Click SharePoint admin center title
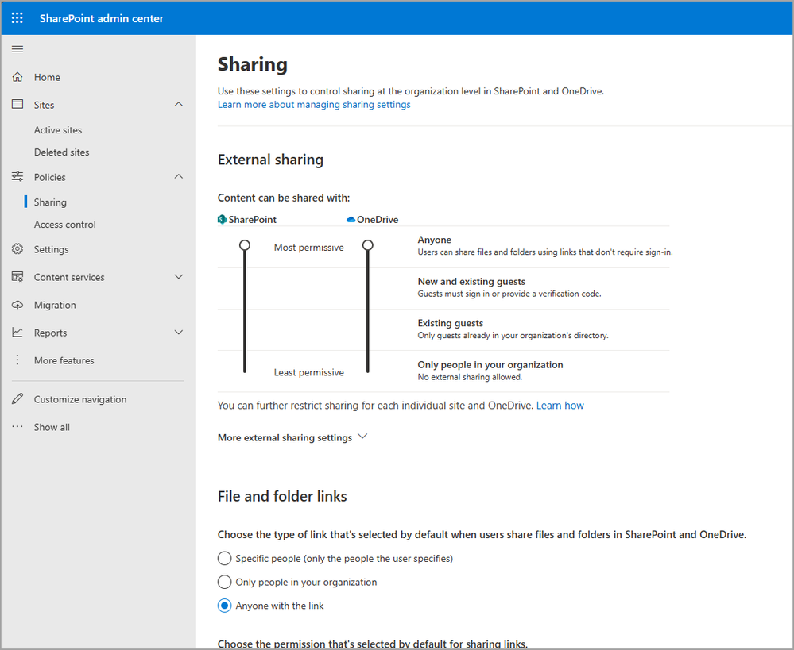Viewport: 794px width, 650px height. click(x=101, y=18)
